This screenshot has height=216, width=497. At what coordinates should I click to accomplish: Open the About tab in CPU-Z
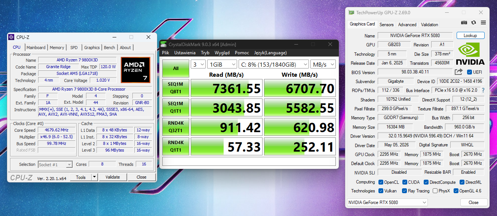[x=125, y=48]
